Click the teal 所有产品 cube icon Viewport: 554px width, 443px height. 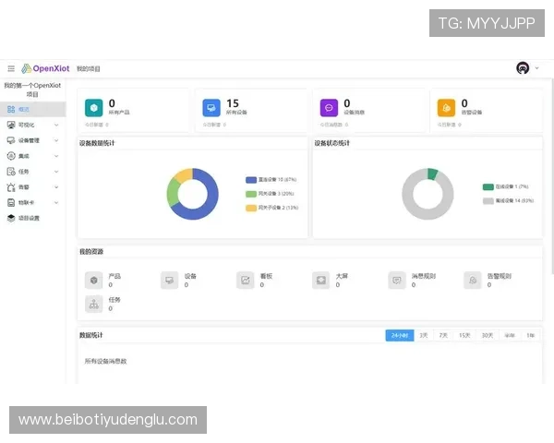click(93, 107)
